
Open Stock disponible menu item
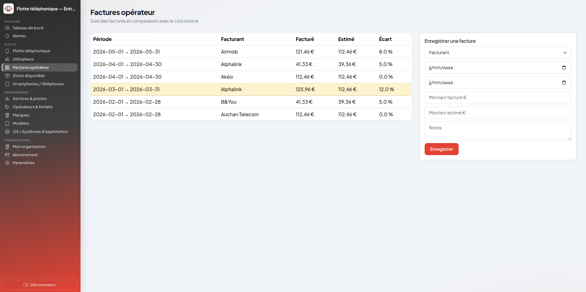39,76
